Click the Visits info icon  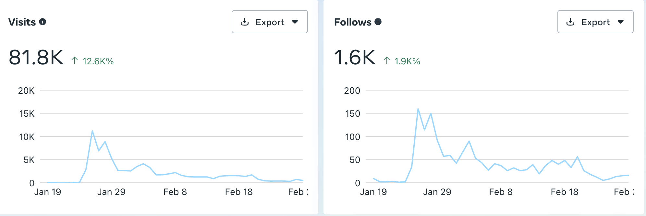click(x=43, y=22)
